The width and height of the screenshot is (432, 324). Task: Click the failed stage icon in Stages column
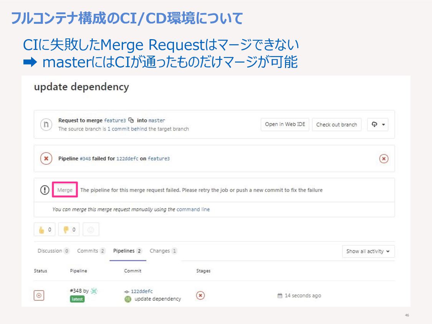coord(200,295)
